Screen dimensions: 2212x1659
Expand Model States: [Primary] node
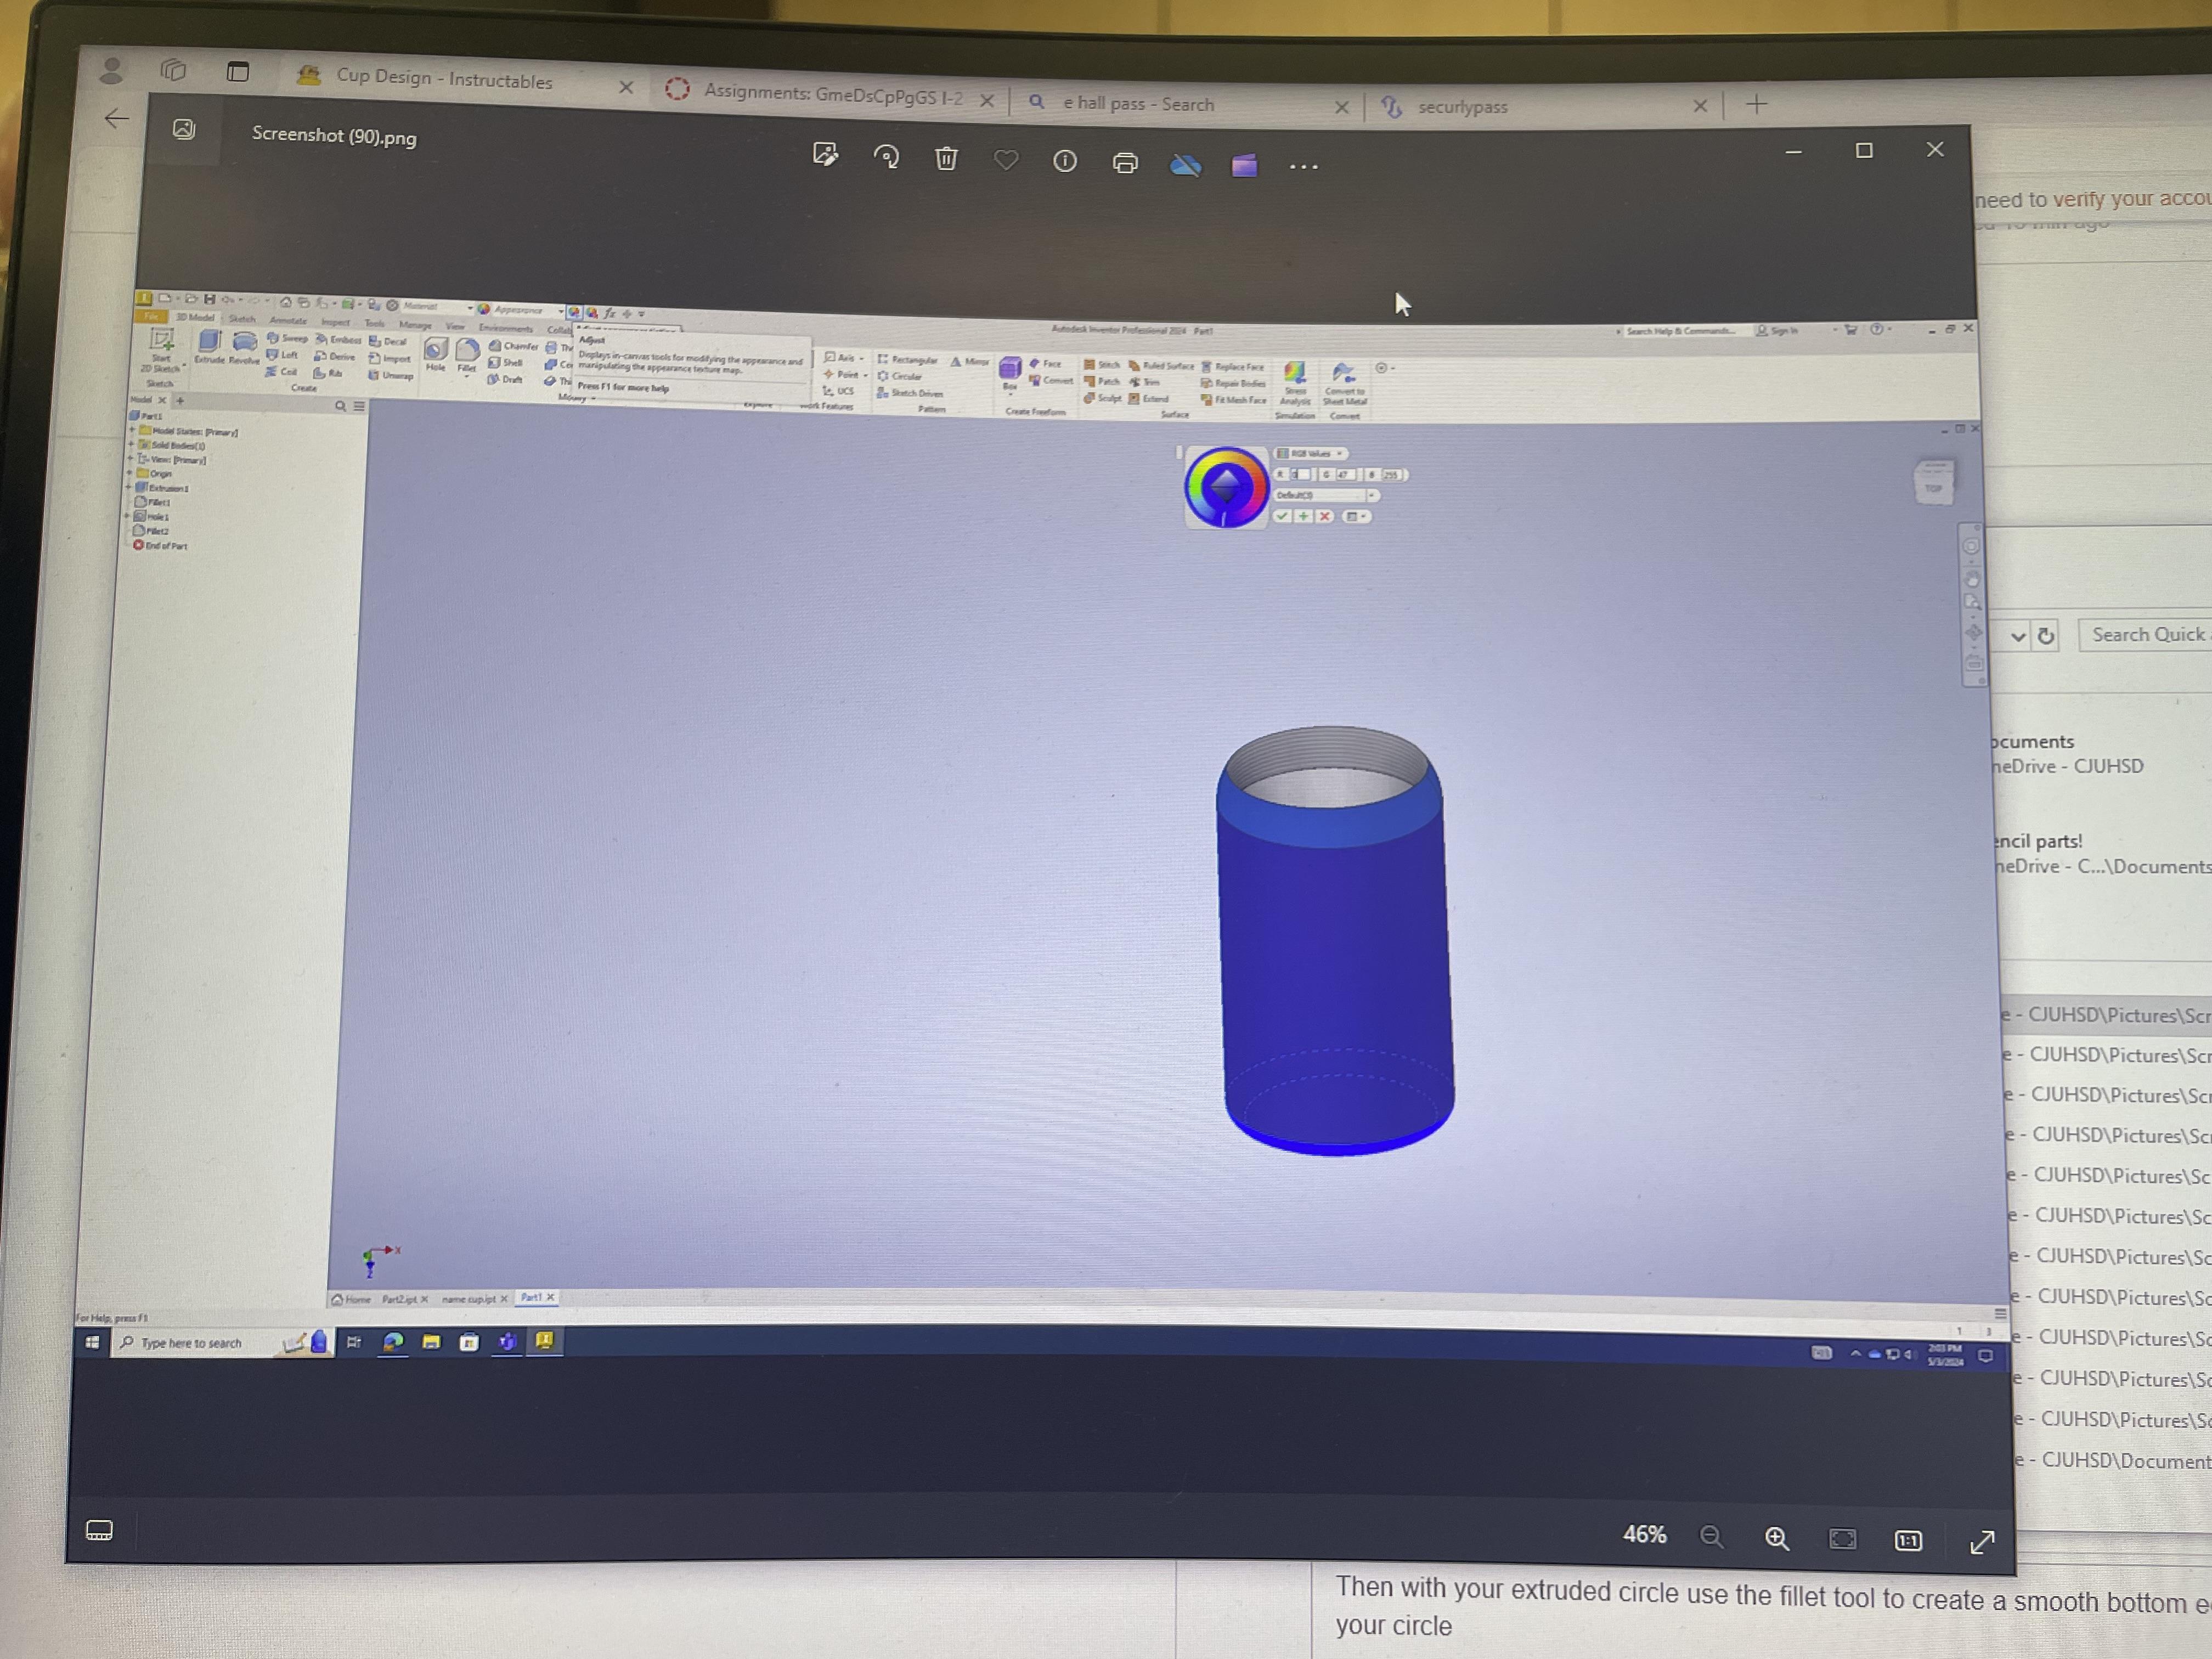coord(132,430)
